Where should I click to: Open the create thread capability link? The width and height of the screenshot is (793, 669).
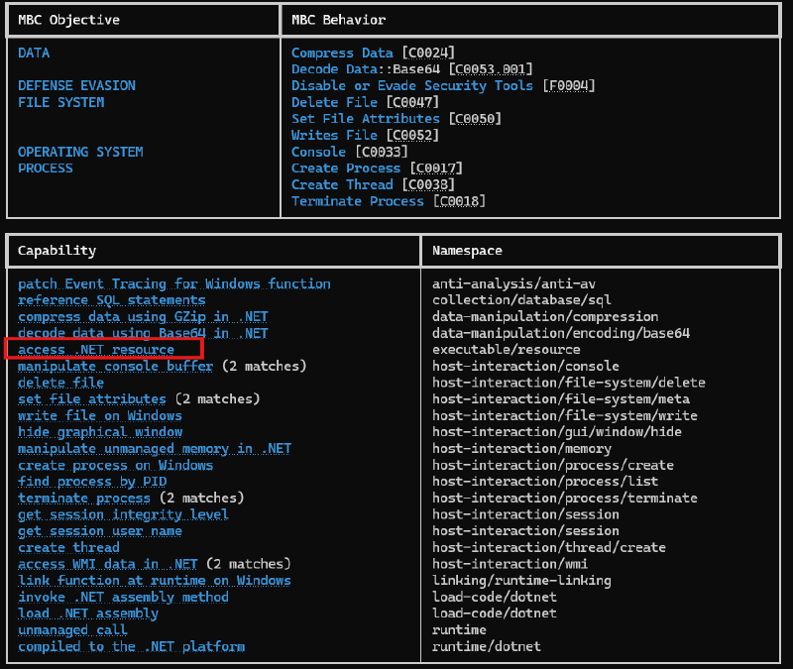click(68, 548)
